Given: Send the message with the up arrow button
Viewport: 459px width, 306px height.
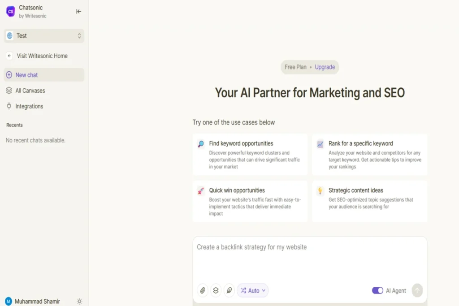Looking at the screenshot, I should pyautogui.click(x=417, y=290).
